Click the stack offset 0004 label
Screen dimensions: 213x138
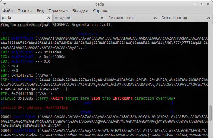click(x=5, y=131)
